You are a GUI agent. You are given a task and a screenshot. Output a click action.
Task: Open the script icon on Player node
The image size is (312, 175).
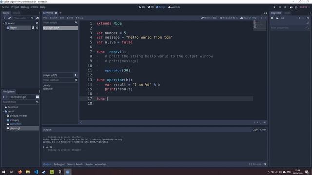(x=33, y=28)
